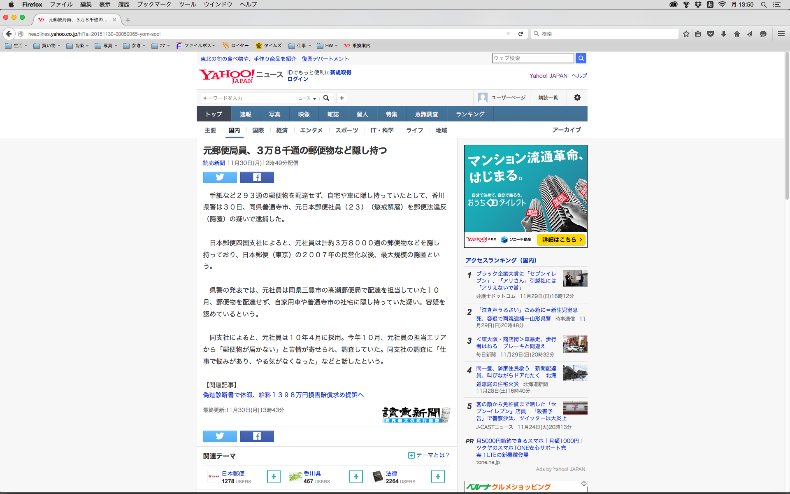Viewport: 790px width, 494px height.
Task: Switch to the ランキング navigation tab
Action: (470, 114)
